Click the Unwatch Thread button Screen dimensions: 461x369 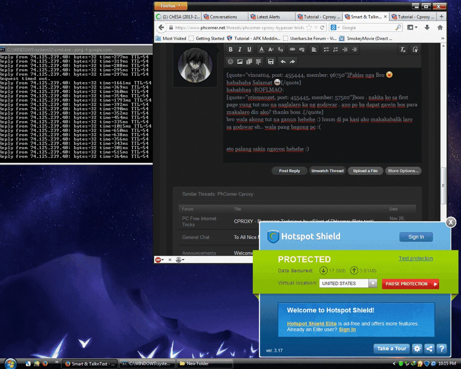pos(327,171)
